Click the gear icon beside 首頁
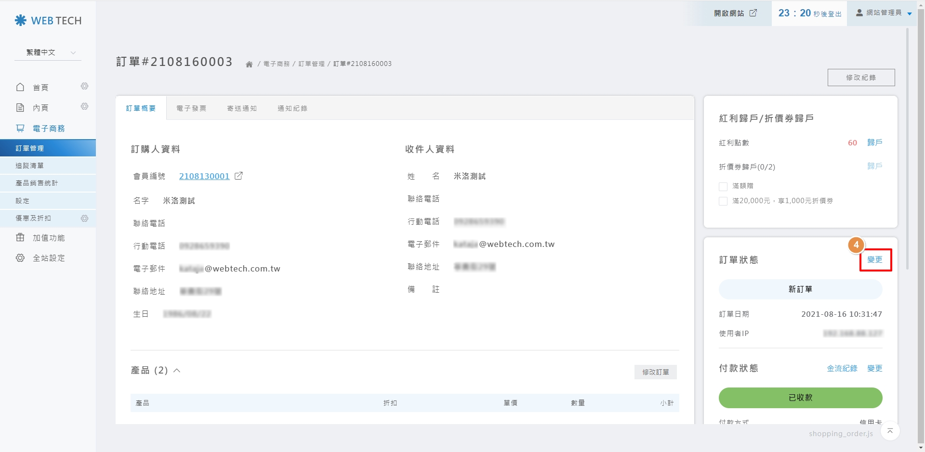Image resolution: width=925 pixels, height=452 pixels. tap(84, 86)
